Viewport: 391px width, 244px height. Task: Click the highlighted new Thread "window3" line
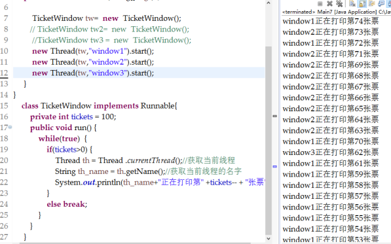point(93,73)
